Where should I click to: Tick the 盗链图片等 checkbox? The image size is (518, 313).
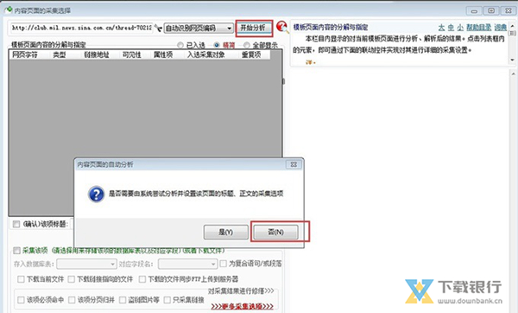click(123, 300)
